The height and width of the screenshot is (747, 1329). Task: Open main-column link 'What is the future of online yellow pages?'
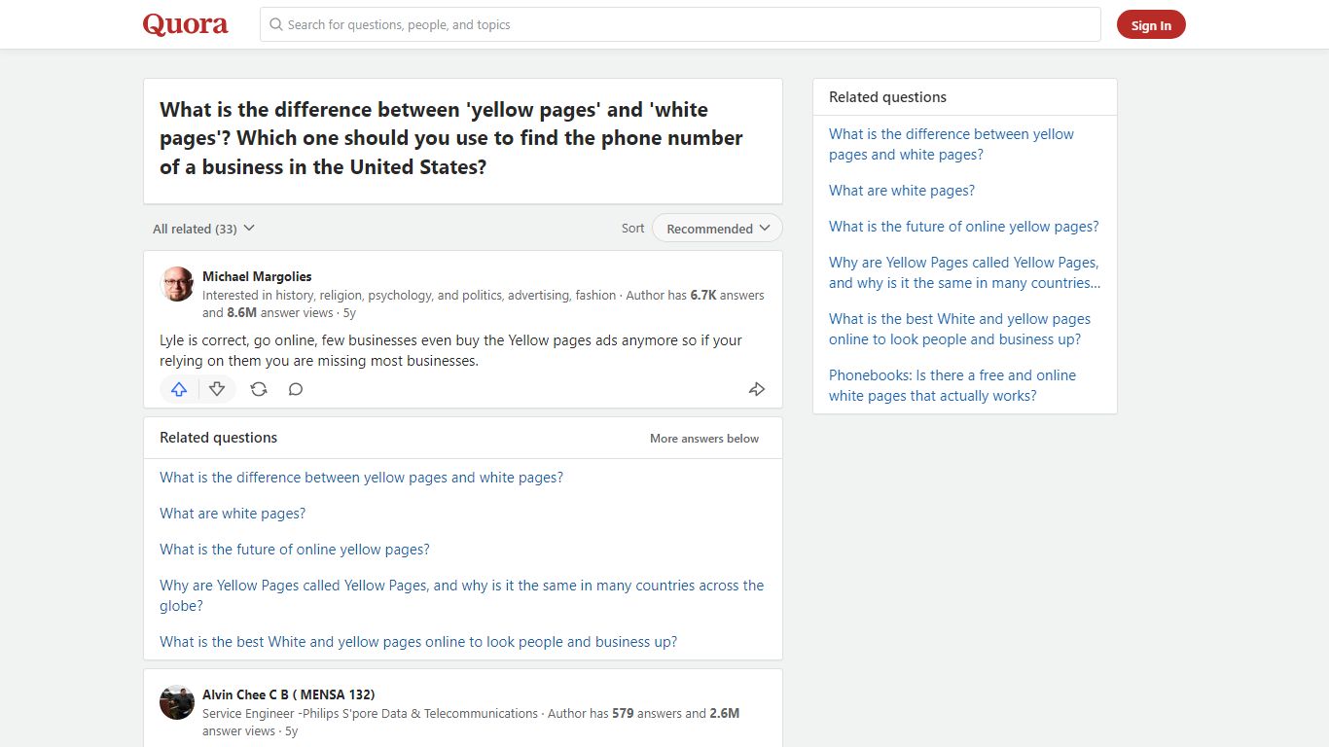pos(295,550)
